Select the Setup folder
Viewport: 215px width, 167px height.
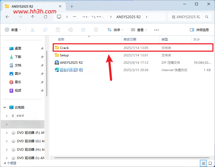(x=133, y=55)
